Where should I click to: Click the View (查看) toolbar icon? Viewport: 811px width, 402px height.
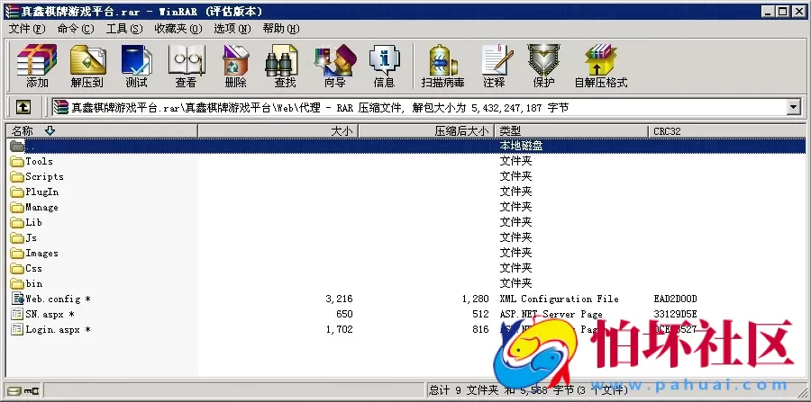pyautogui.click(x=187, y=66)
